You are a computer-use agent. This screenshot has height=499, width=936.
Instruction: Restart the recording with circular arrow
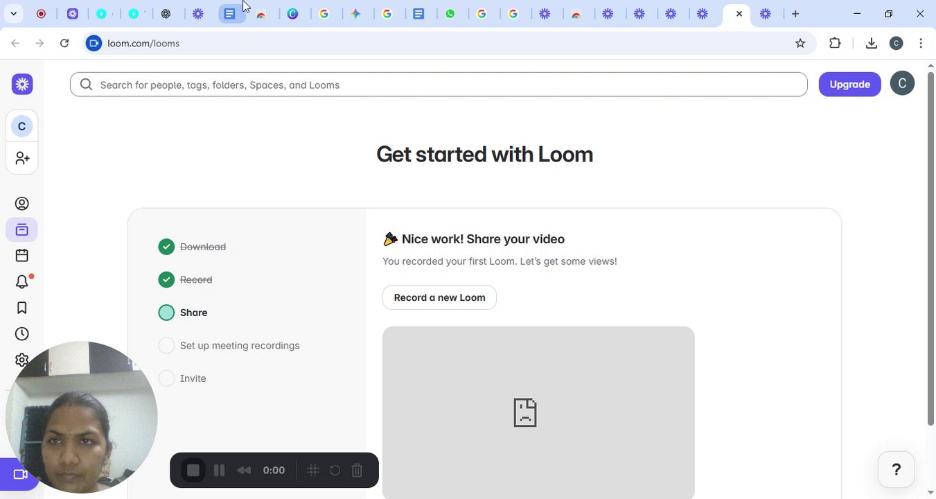click(x=335, y=471)
